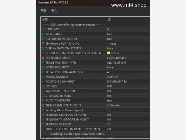Open the TimeFrame value 1 Hour
186x140 pixels.
coord(112,43)
